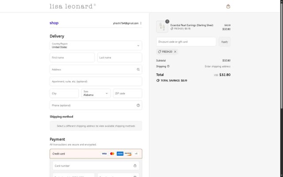Image resolution: width=283 pixels, height=177 pixels.
Task: Focus the Apartment, suite field
Action: click(x=96, y=81)
